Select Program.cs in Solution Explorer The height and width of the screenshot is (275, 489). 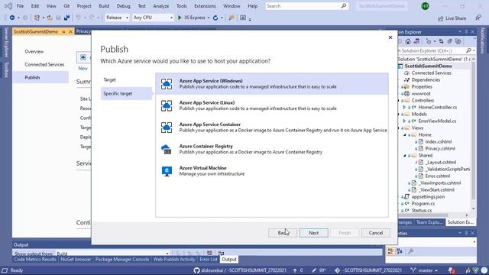(x=423, y=204)
